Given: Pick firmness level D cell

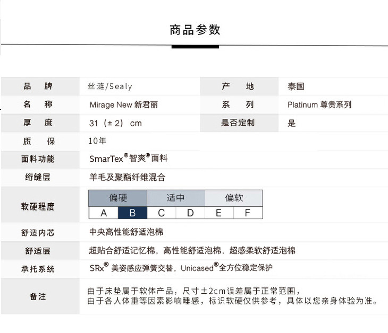Looking at the screenshot, I should pyautogui.click(x=190, y=213).
